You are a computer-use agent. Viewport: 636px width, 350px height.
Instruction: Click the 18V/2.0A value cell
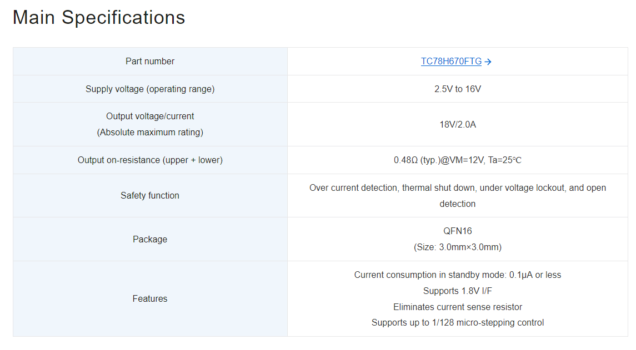pos(458,124)
